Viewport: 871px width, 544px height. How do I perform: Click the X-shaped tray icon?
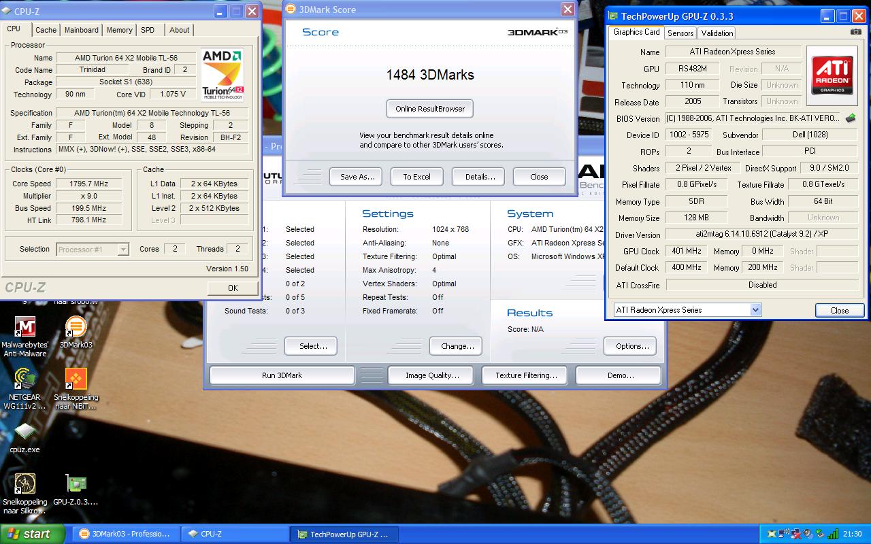(772, 534)
